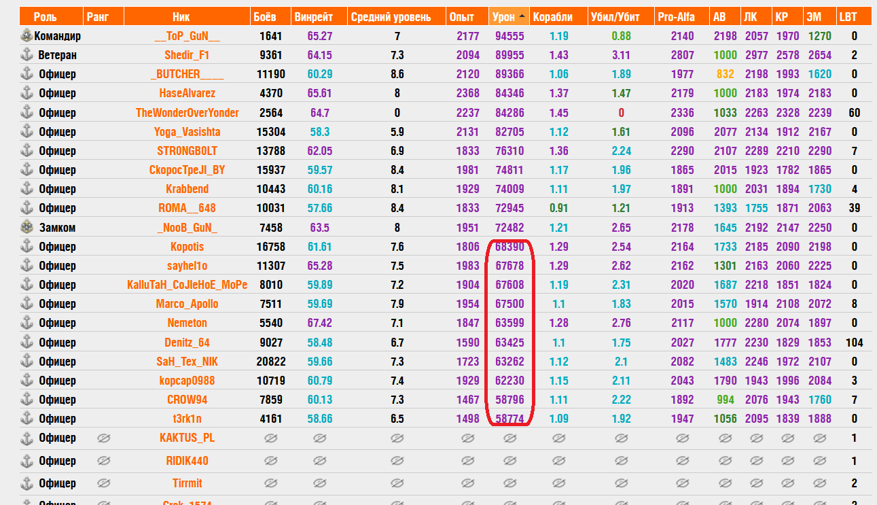This screenshot has height=505, width=877.
Task: Click hidden Pro-Alfa eye icon for RIDIK440
Action: coord(683,461)
